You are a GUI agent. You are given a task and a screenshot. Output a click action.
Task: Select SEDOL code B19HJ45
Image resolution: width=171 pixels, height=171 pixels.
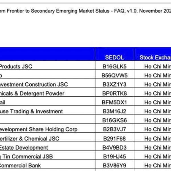pyautogui.click(x=114, y=156)
